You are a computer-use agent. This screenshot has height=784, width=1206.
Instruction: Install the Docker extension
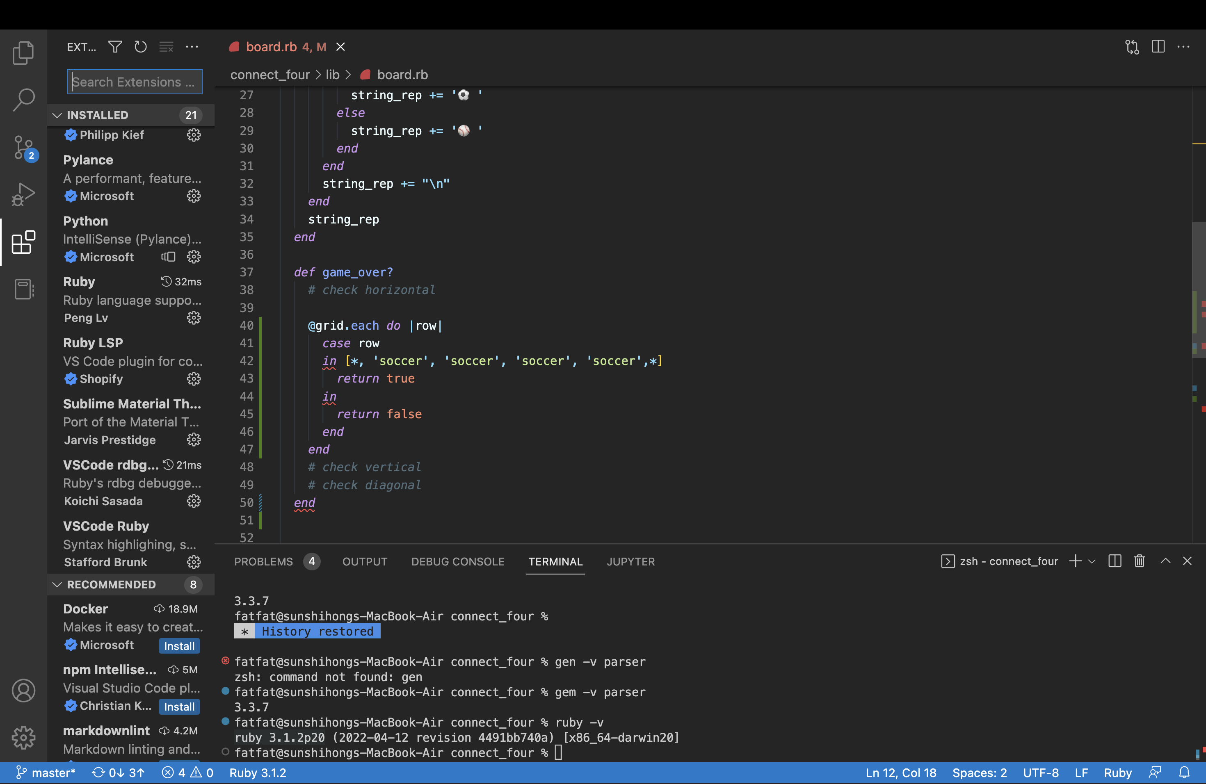point(179,646)
